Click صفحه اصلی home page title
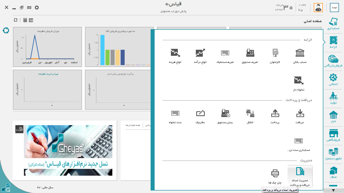The width and height of the screenshot is (344, 193). coord(313,21)
